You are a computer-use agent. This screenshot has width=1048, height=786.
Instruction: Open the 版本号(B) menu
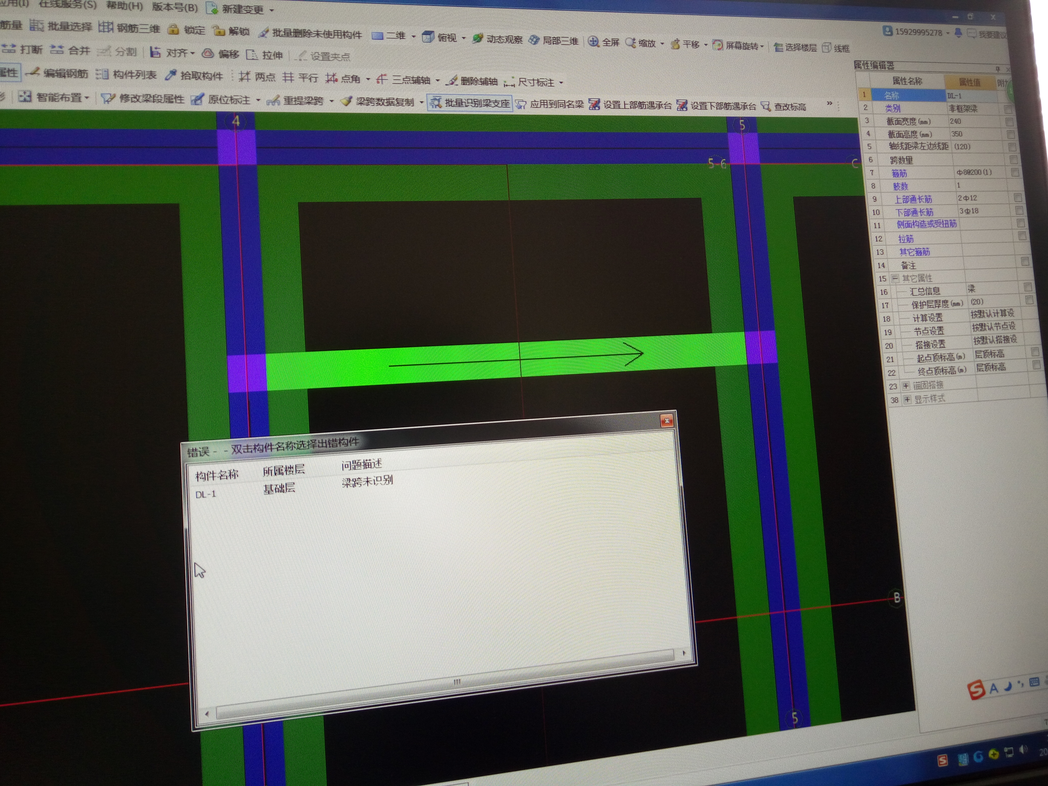pyautogui.click(x=175, y=7)
